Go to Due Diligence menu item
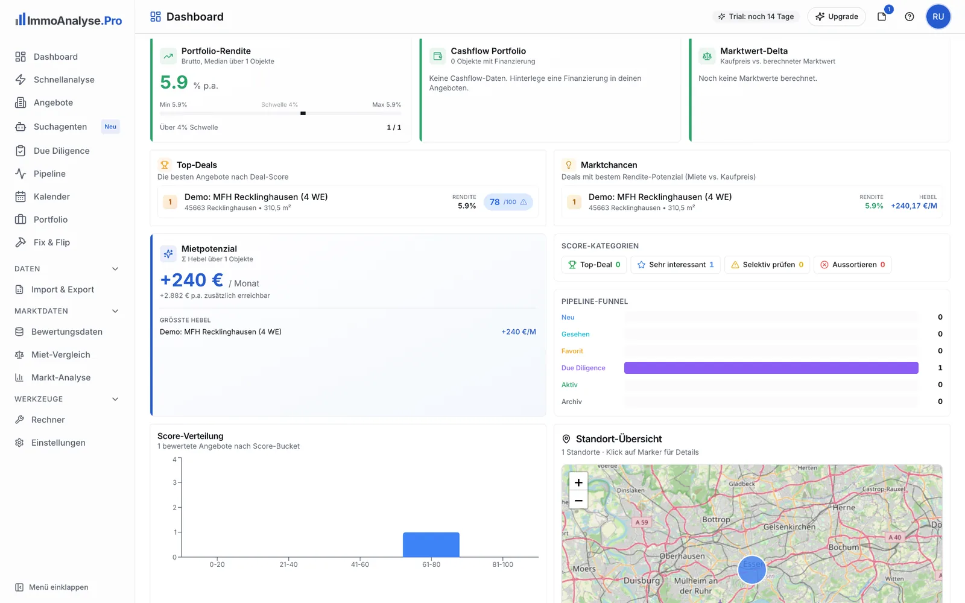 pyautogui.click(x=67, y=151)
